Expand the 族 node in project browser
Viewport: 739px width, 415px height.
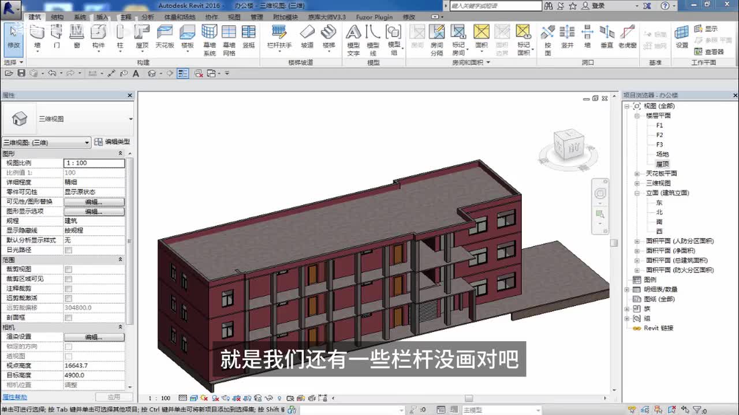click(628, 308)
